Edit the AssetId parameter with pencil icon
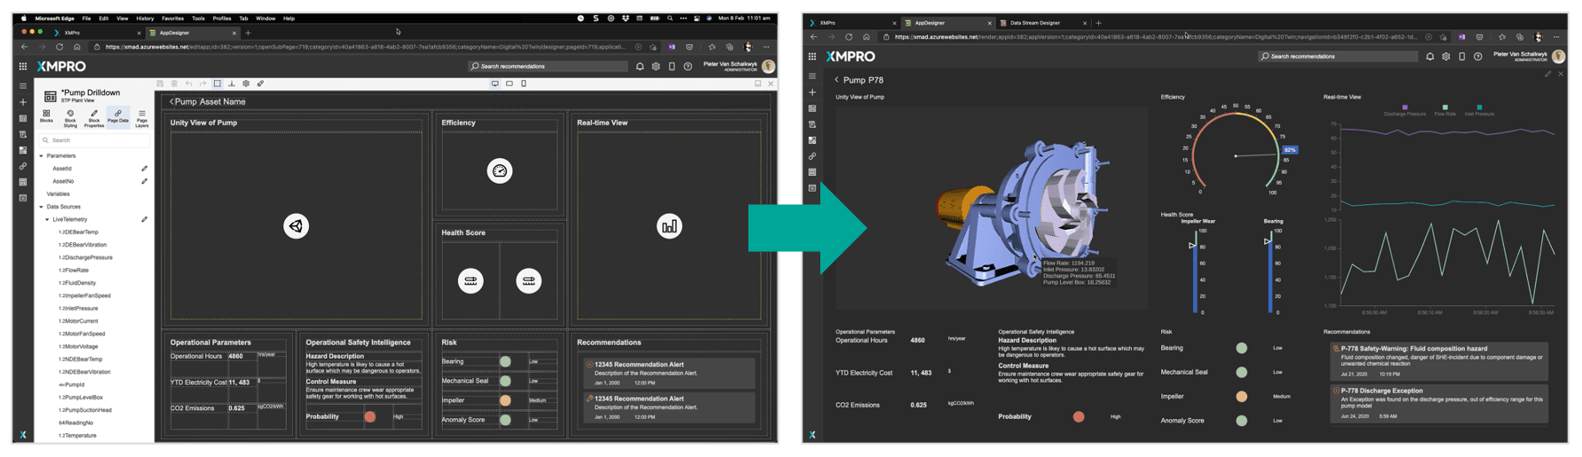 coord(145,169)
